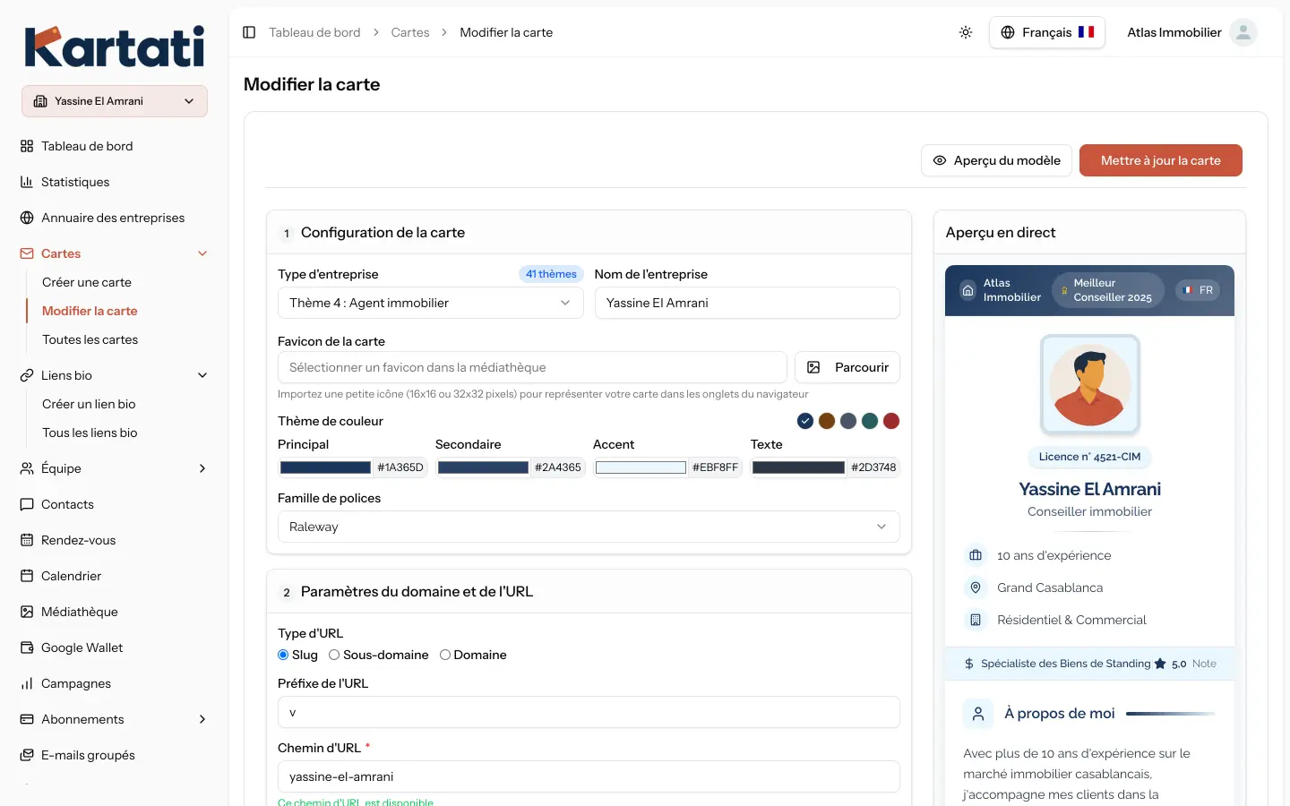Open Campagnes in the sidebar
The height and width of the screenshot is (806, 1290).
pyautogui.click(x=115, y=683)
